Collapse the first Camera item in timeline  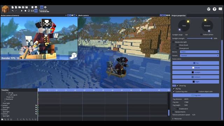(x=1, y=105)
